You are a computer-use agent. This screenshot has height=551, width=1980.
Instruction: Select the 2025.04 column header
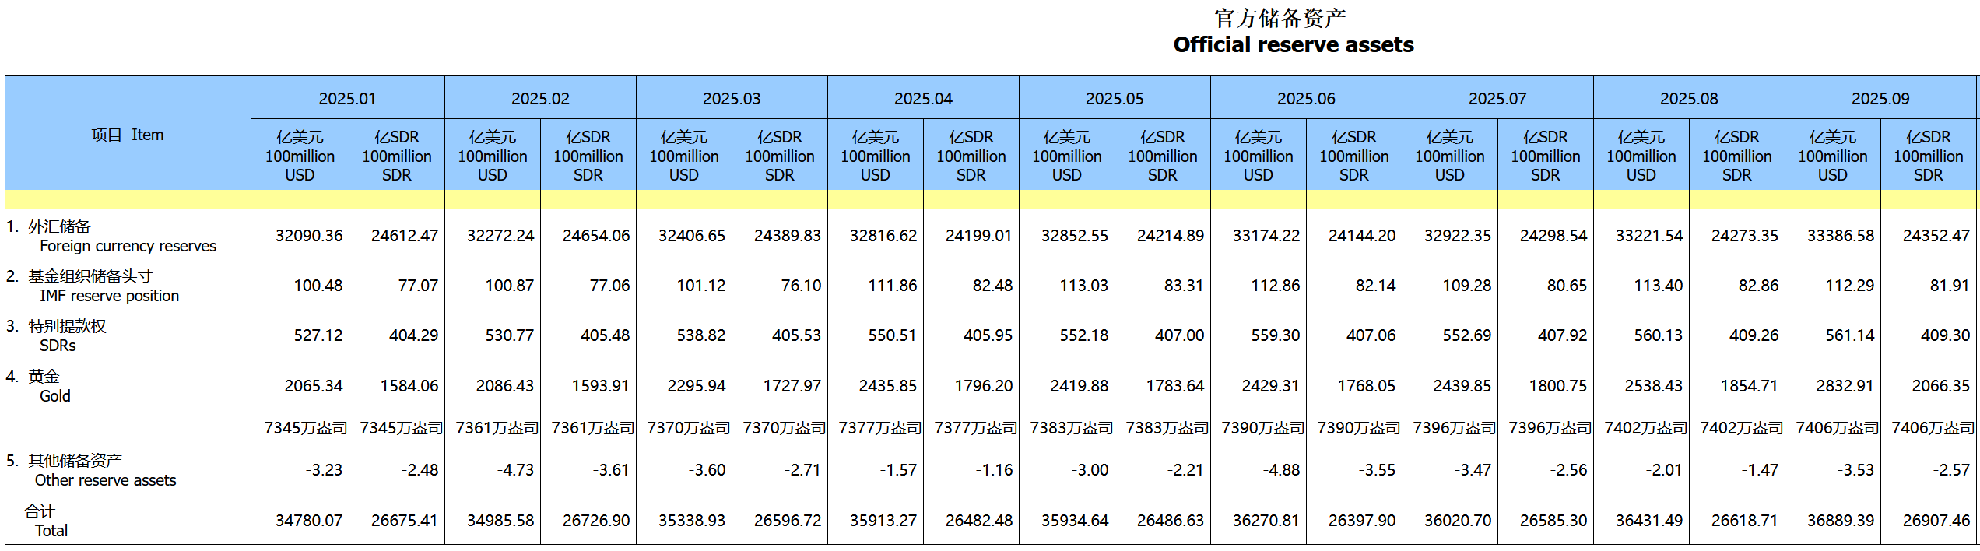point(923,99)
